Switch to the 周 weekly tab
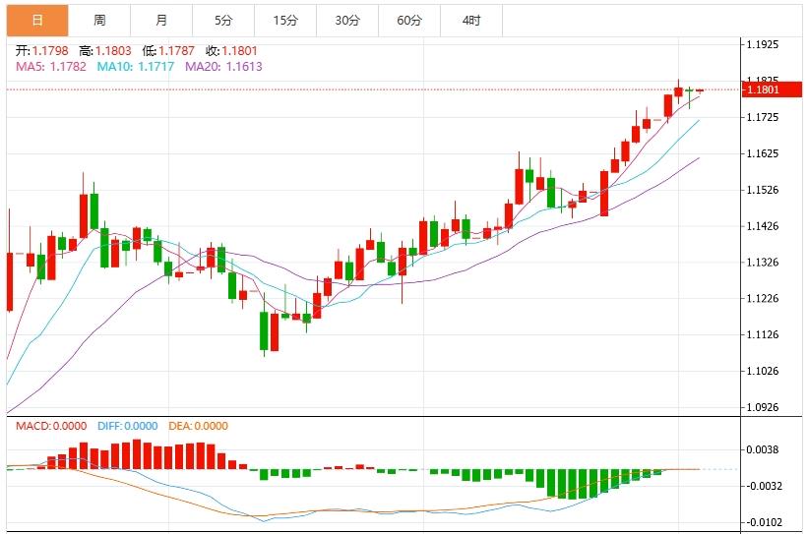The image size is (807, 534). pyautogui.click(x=99, y=20)
